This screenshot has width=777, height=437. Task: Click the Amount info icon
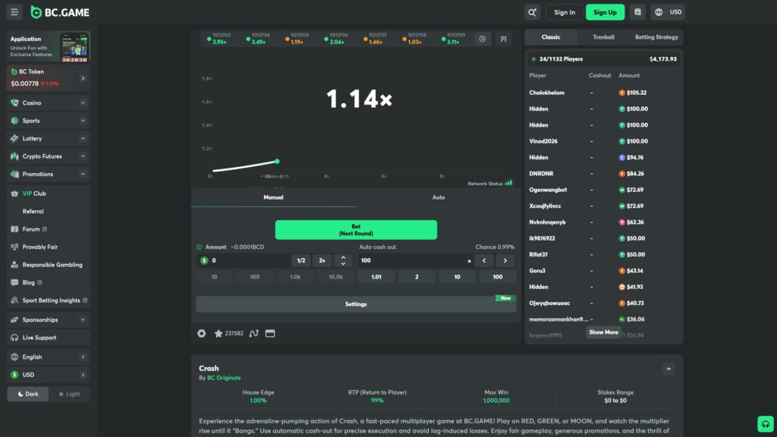tap(200, 247)
